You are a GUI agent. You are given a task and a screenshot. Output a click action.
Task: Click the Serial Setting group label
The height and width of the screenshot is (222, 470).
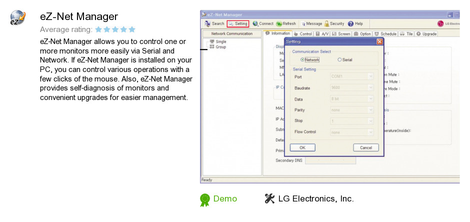click(x=304, y=69)
